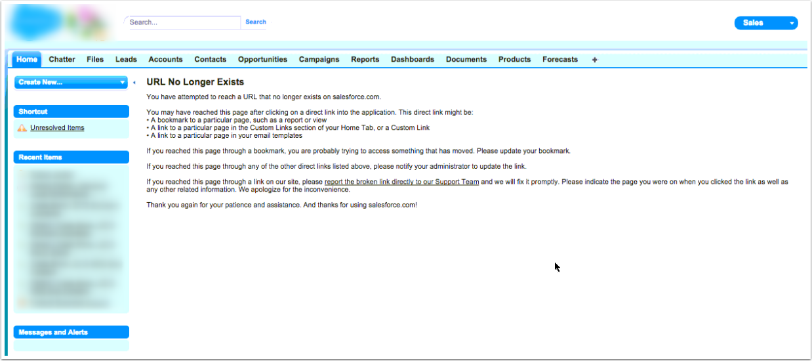
Task: Open the plus tab for all tabs
Action: point(595,60)
